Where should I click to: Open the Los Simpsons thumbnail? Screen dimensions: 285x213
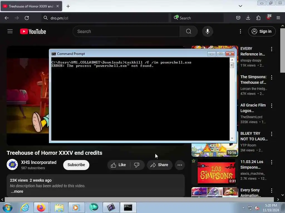pos(215,172)
